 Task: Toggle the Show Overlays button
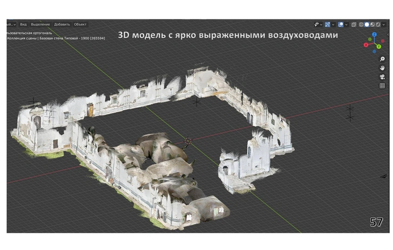(x=341, y=24)
